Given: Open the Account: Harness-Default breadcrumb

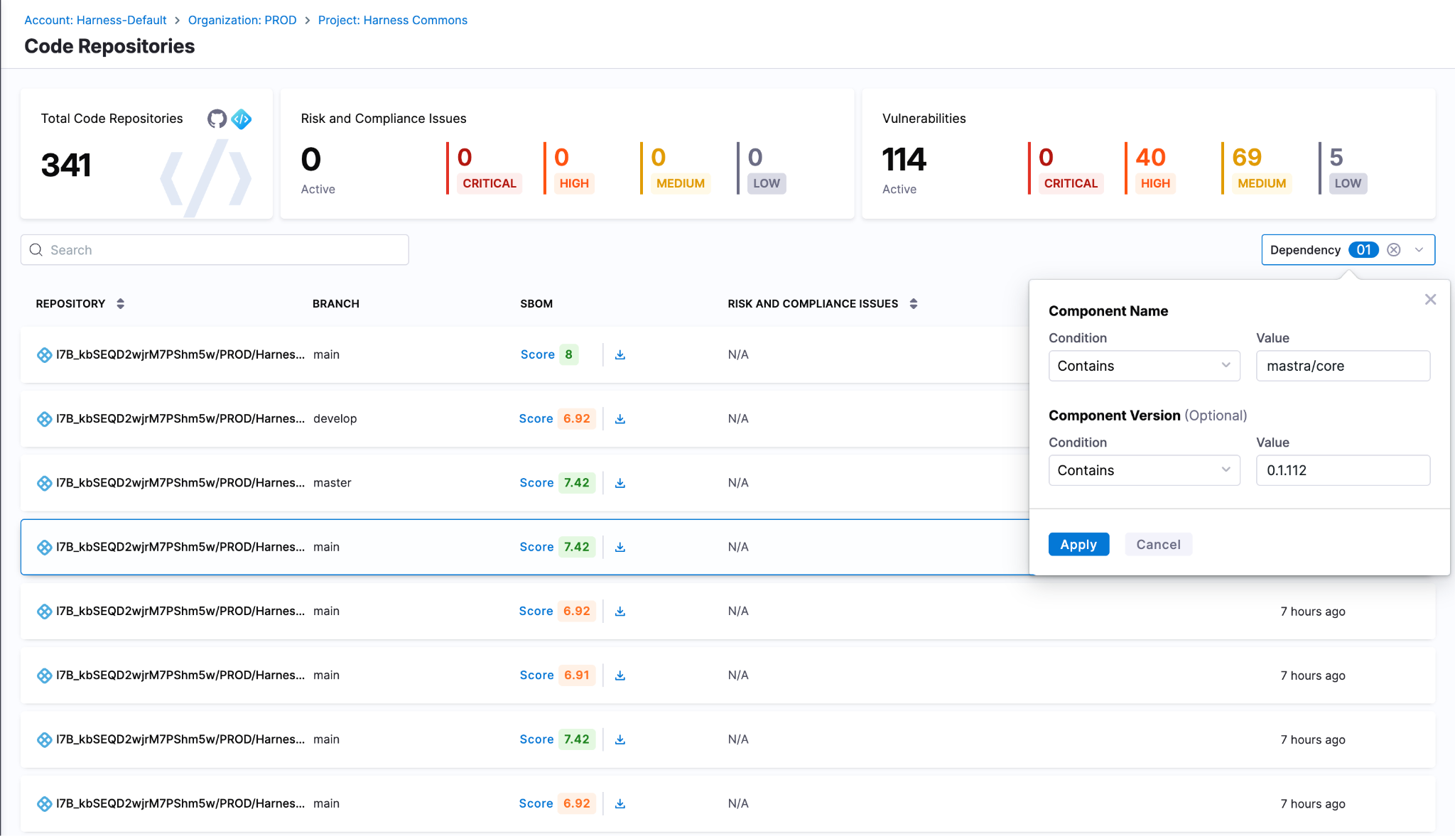Looking at the screenshot, I should coord(95,20).
